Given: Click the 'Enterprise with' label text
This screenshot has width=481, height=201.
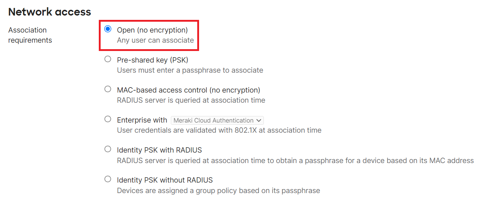Looking at the screenshot, I should (142, 120).
